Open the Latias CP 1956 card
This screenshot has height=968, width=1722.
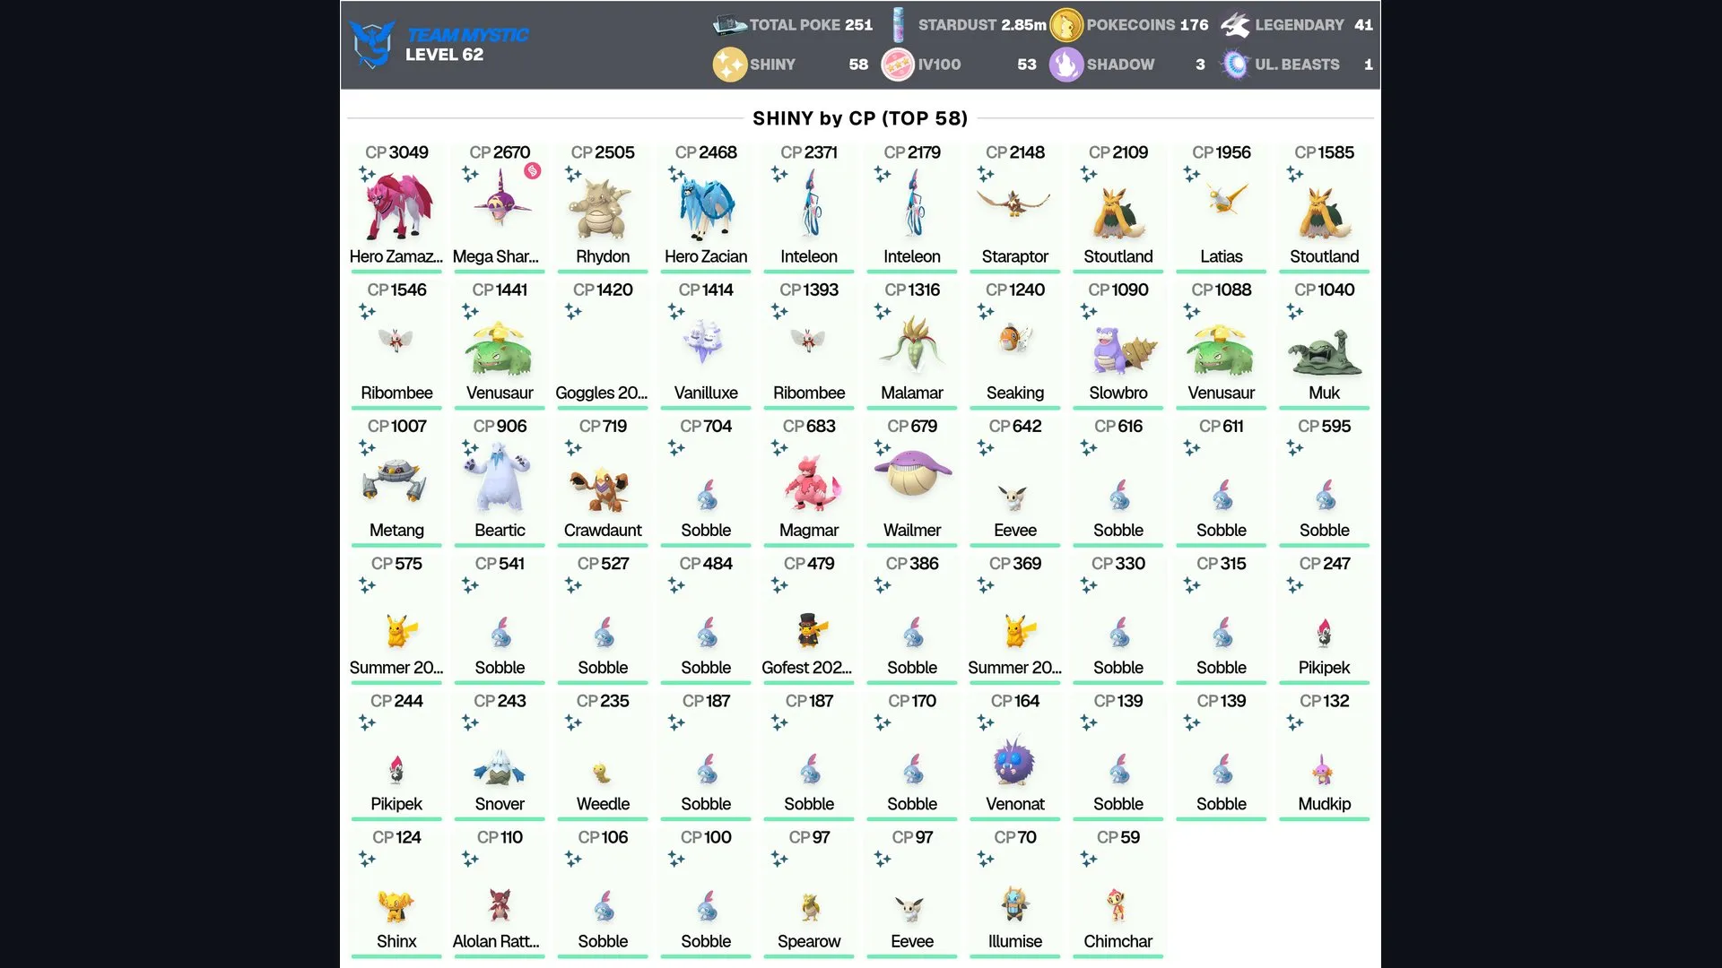[1222, 207]
